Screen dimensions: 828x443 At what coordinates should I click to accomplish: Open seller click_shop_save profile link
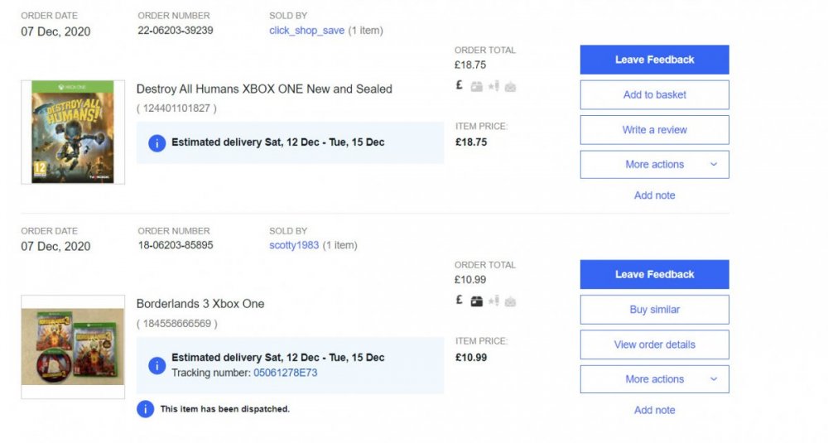point(307,31)
